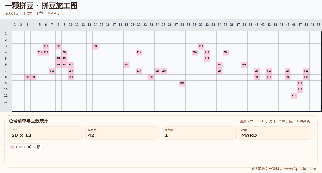Select E18 bead at column 23, row 8
The width and height of the screenshot is (322, 173).
coord(151,77)
